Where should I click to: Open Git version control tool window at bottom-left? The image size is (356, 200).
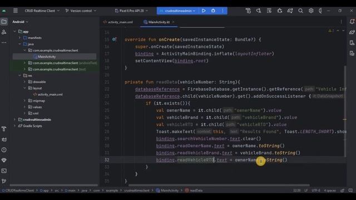(x=4, y=181)
